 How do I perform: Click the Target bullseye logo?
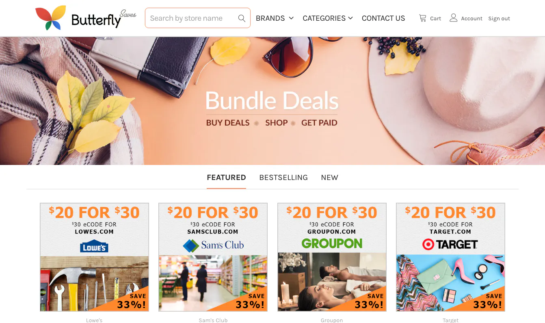pyautogui.click(x=428, y=244)
